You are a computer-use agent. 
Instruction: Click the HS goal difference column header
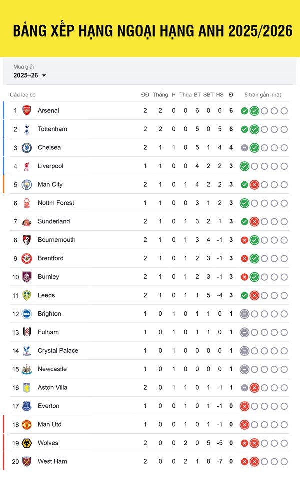click(x=220, y=95)
